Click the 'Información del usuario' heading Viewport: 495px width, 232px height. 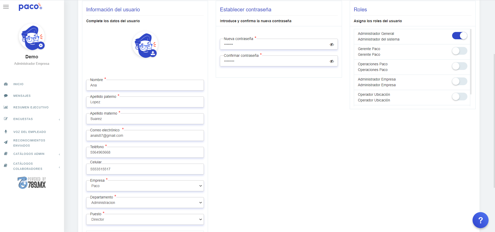pyautogui.click(x=113, y=10)
